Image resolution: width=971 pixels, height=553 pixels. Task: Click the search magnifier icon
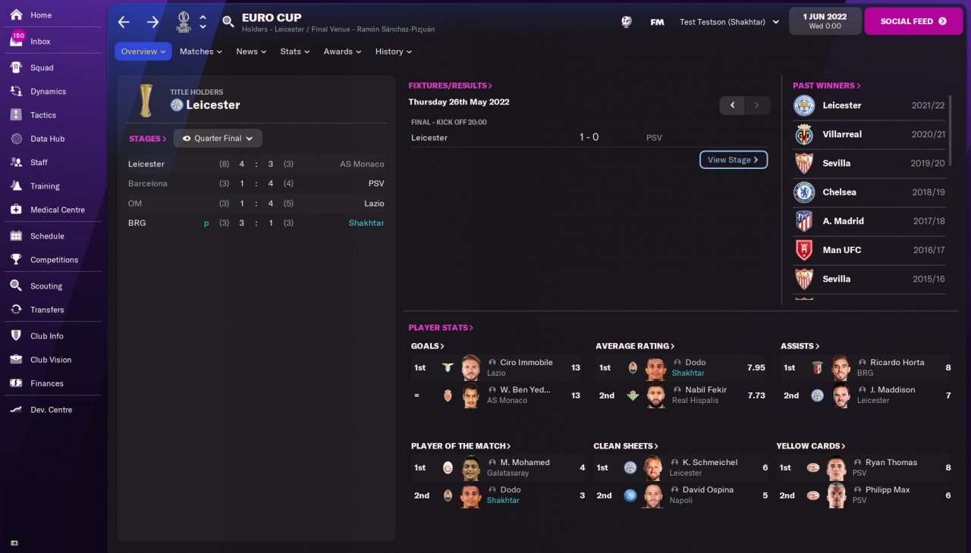click(x=228, y=22)
